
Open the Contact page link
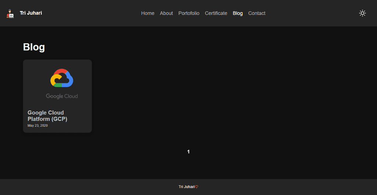tap(257, 13)
